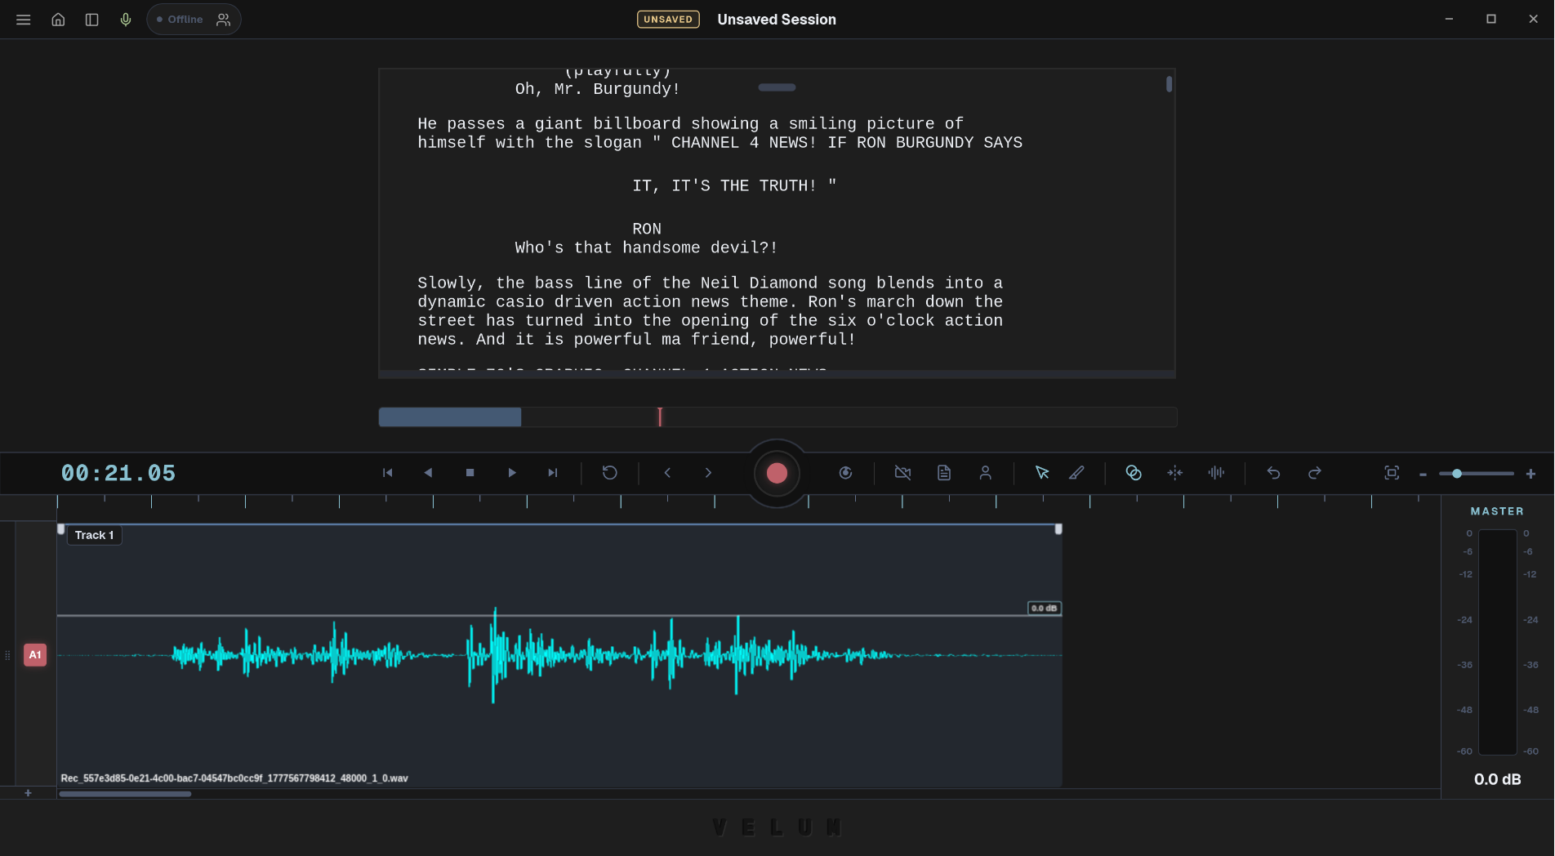1555x856 pixels.
Task: Select the pointer selection tool
Action: tap(1042, 473)
